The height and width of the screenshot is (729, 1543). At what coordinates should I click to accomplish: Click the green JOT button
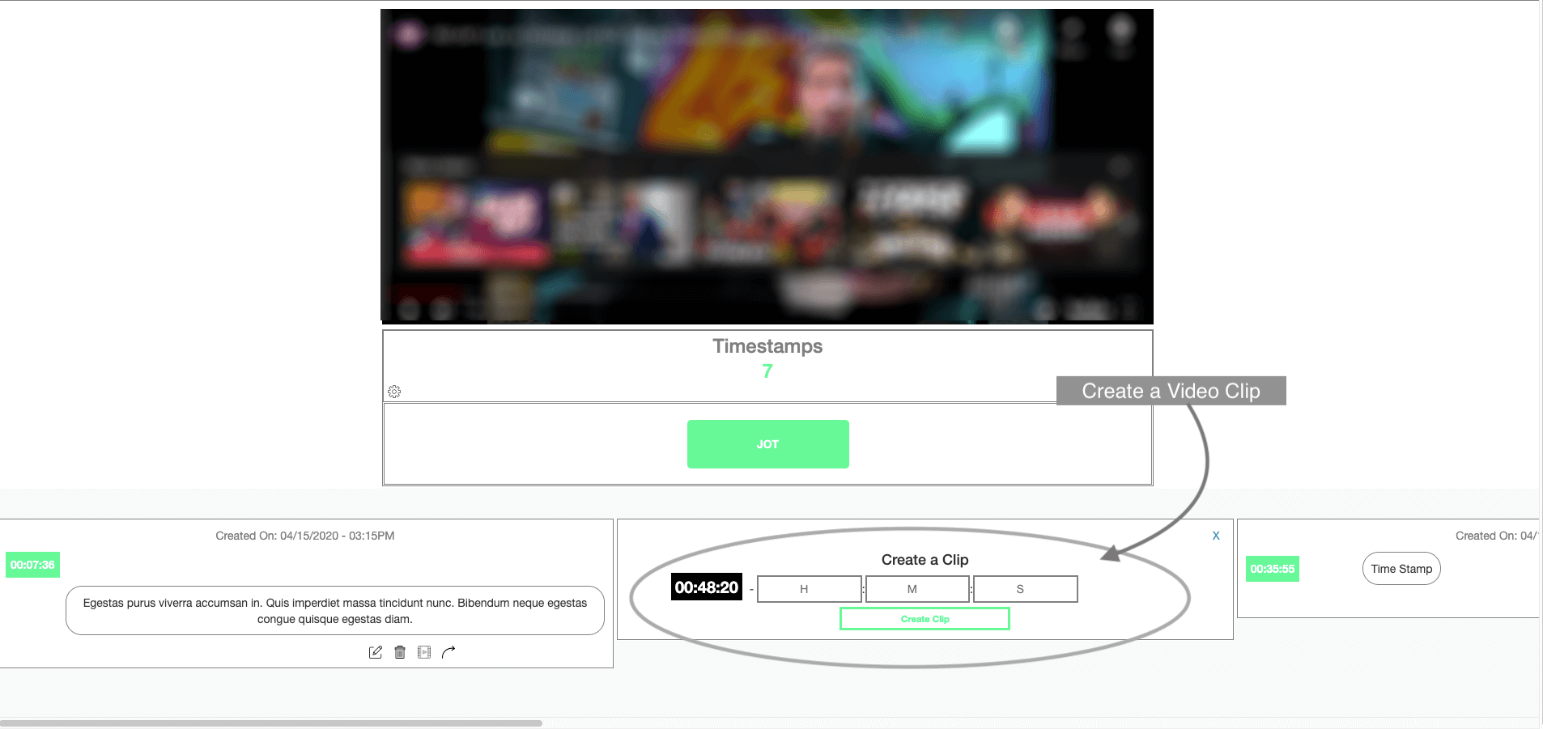pos(768,444)
